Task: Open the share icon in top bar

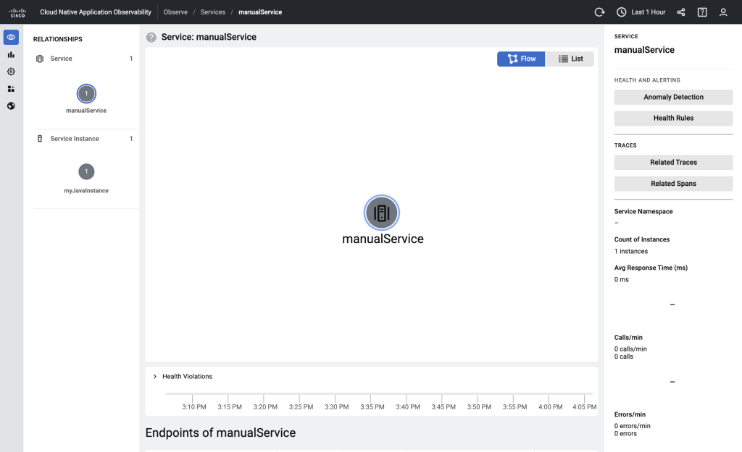Action: [681, 12]
